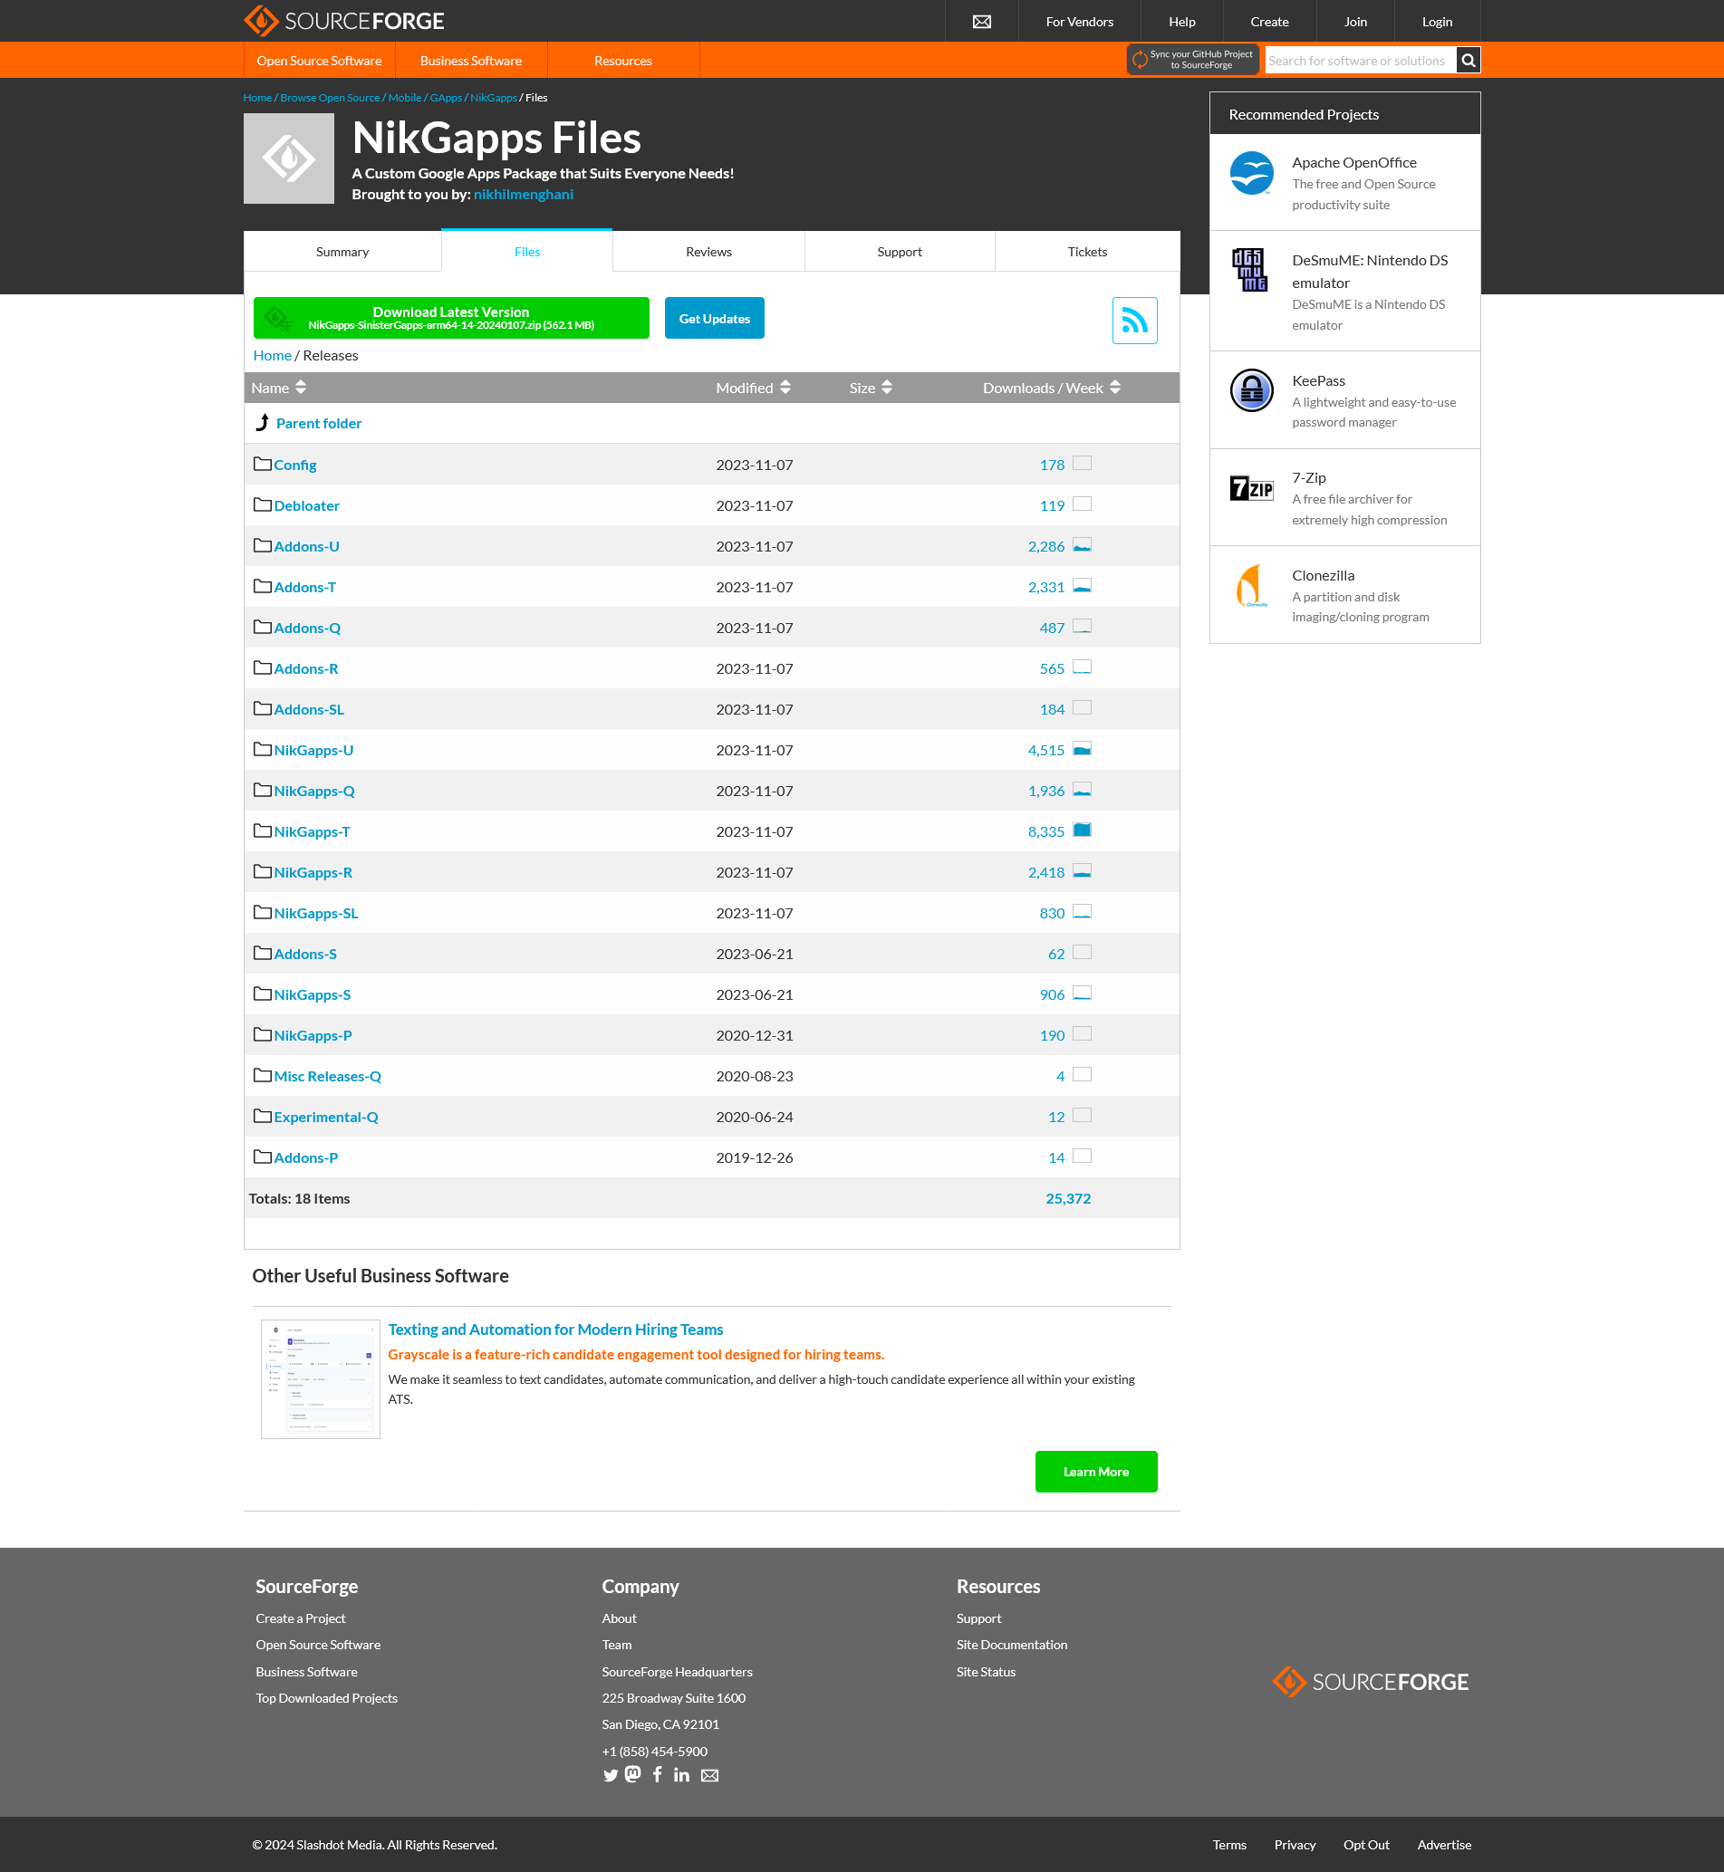Viewport: 1724px width, 1872px height.
Task: Click the NikGapps-T downloads chart icon
Action: pyautogui.click(x=1083, y=830)
